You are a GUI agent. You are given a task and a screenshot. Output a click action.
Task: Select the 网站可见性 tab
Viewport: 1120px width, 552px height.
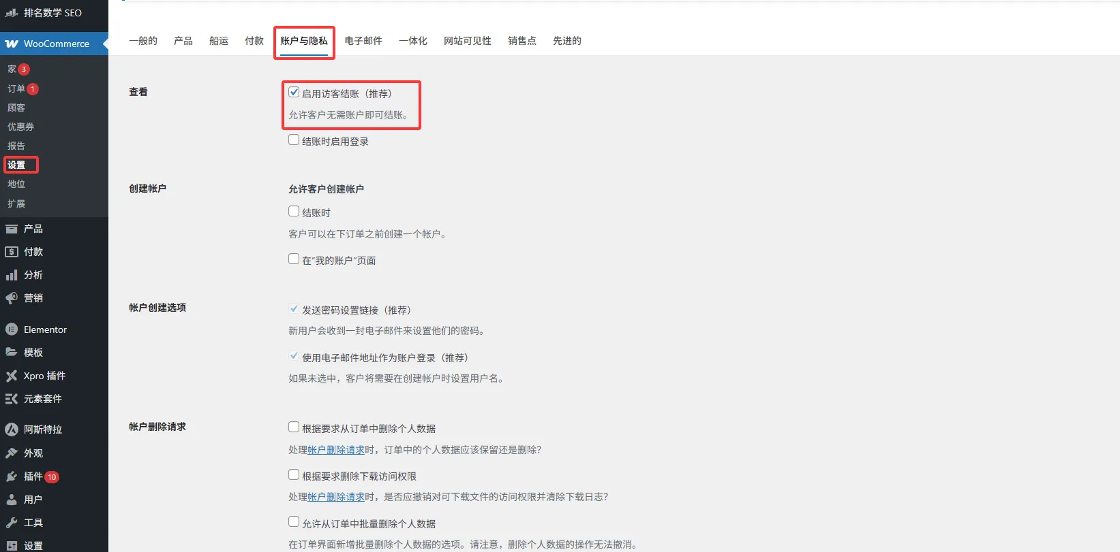[x=467, y=41]
